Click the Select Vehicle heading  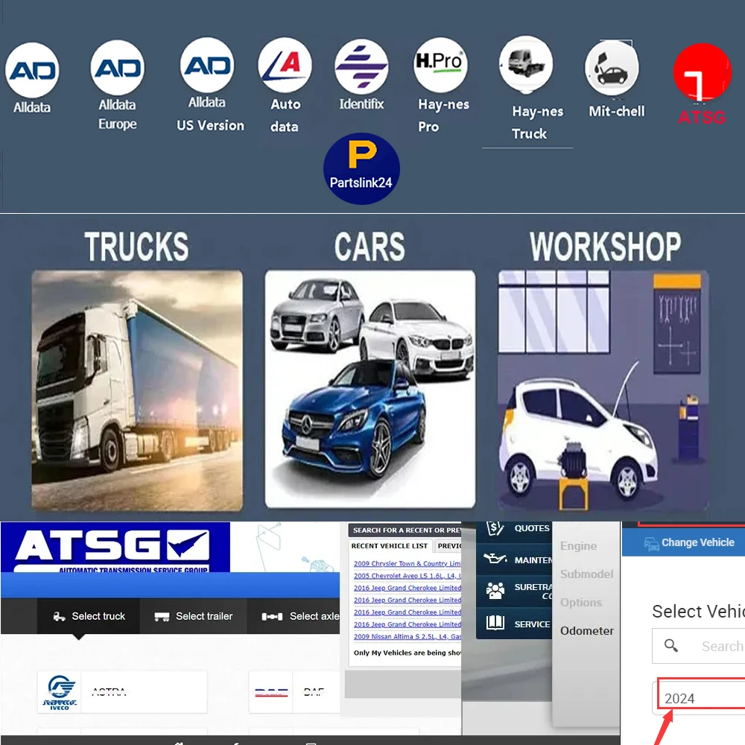click(x=698, y=611)
